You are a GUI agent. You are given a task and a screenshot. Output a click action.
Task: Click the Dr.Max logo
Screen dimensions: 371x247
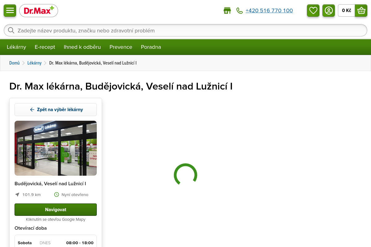[x=39, y=11]
